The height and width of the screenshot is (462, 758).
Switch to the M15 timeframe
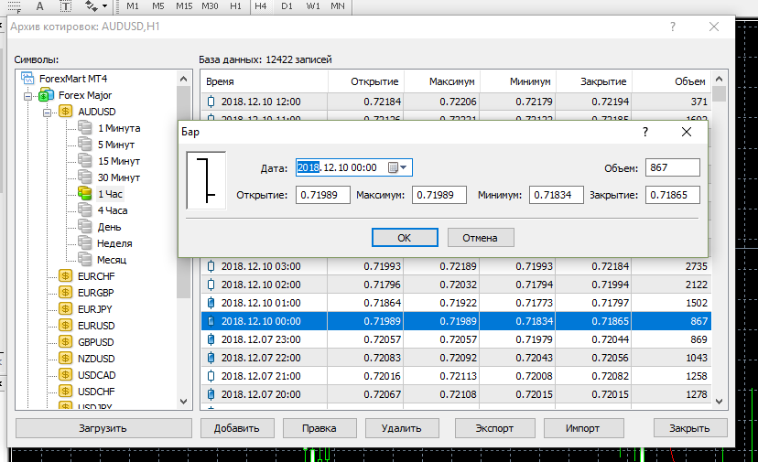(184, 6)
